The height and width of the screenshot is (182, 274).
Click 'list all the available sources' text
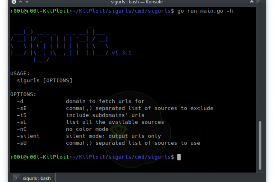click(115, 122)
